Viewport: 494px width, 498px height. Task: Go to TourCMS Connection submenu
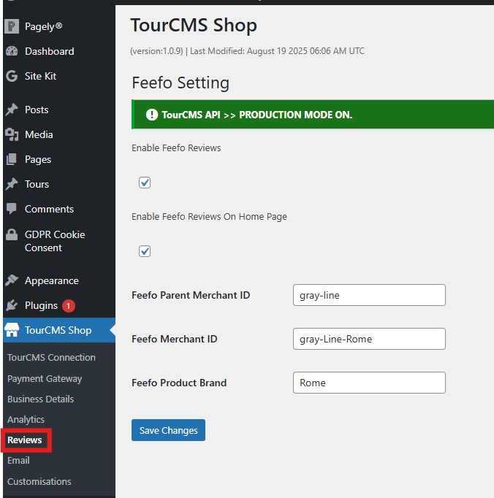tap(51, 357)
